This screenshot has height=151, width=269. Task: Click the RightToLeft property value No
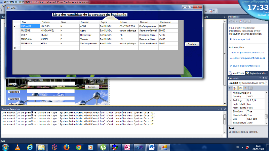(x=256, y=104)
